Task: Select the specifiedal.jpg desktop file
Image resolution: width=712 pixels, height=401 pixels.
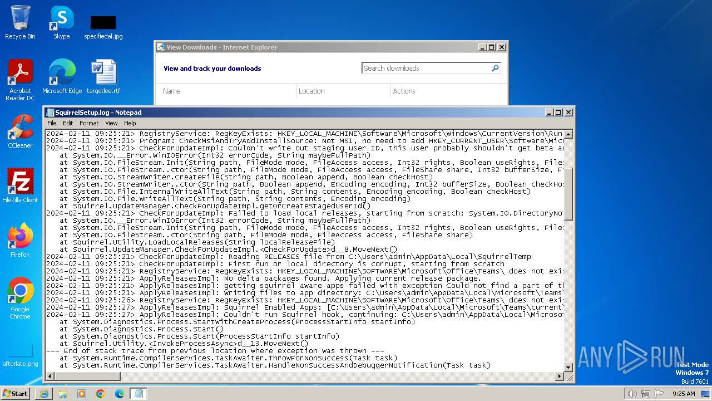Action: click(x=103, y=27)
